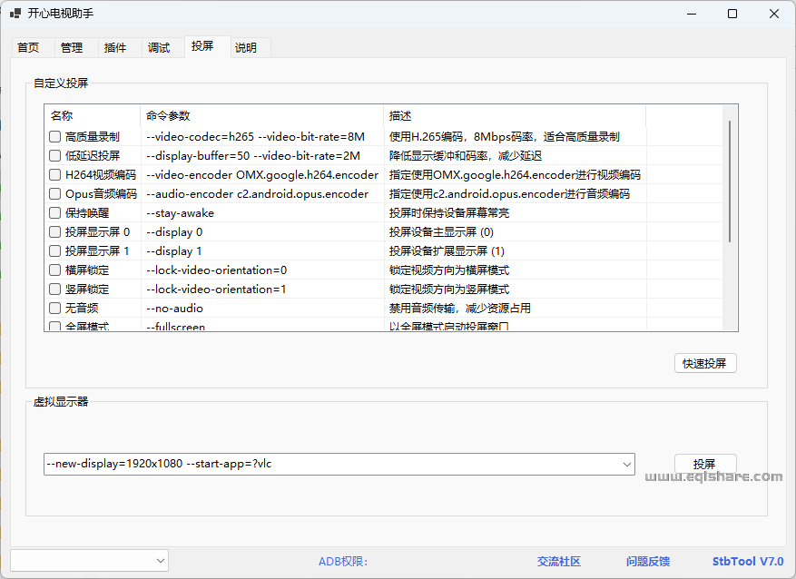
Task: View the 说明 tab
Action: click(247, 46)
